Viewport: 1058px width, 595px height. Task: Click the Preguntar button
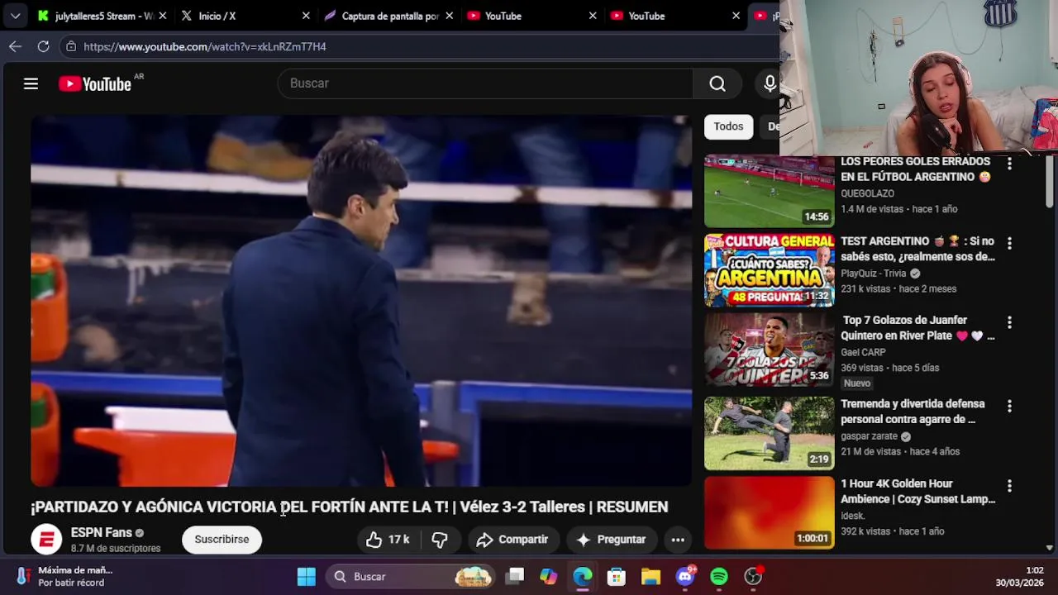coord(611,540)
